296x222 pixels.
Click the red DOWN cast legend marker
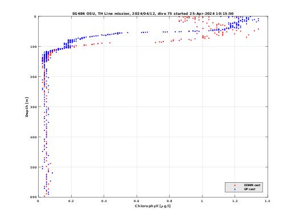tap(235, 185)
